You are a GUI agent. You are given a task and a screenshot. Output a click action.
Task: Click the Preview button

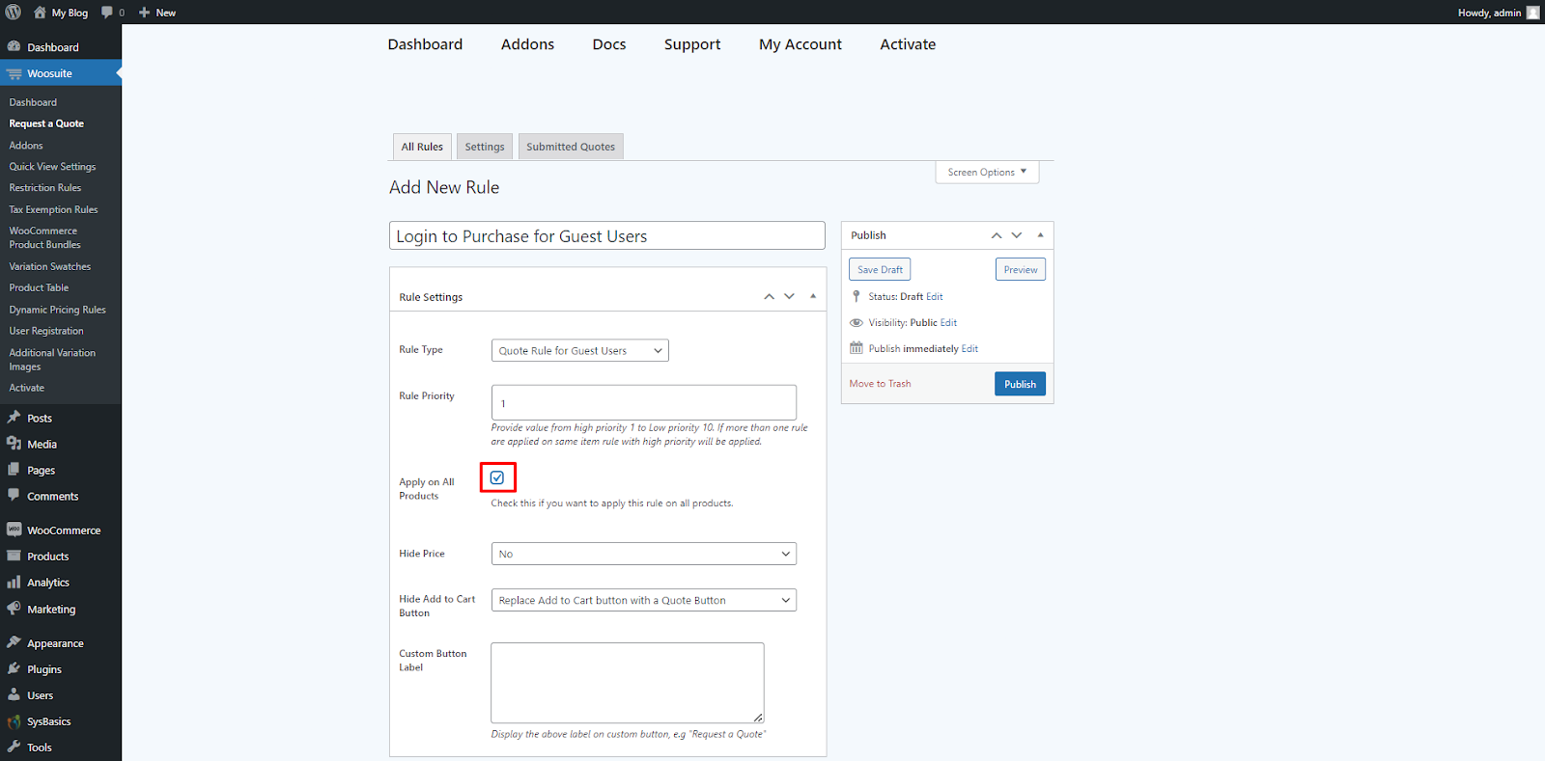(1021, 270)
